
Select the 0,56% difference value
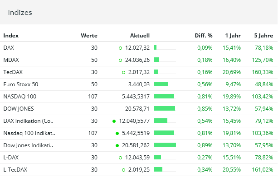pos(205,84)
